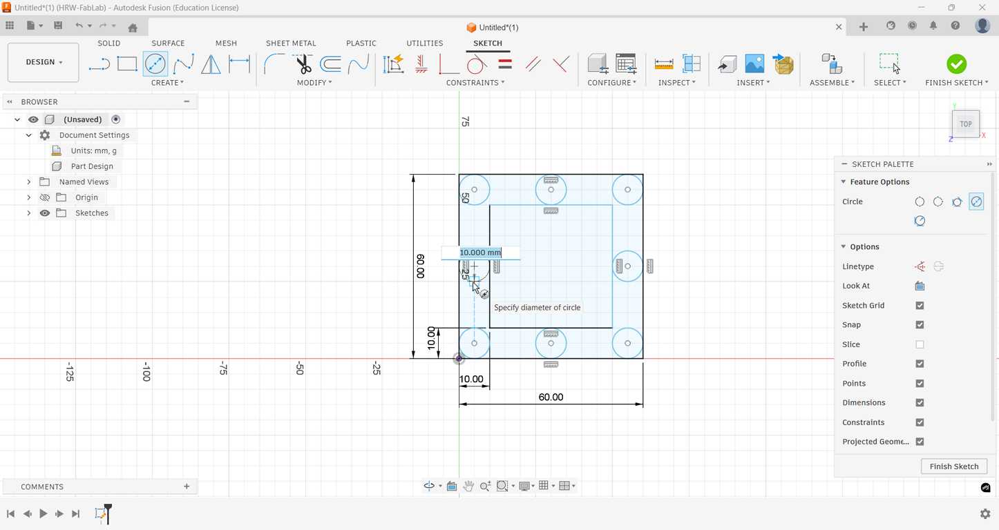This screenshot has width=999, height=530.
Task: Open a new design tab with plus
Action: [864, 26]
